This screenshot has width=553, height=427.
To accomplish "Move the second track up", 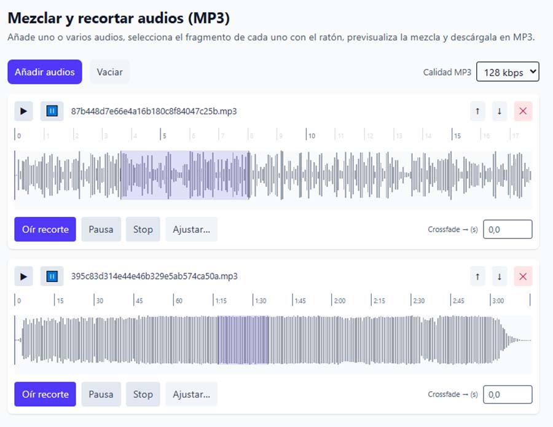I will [477, 276].
